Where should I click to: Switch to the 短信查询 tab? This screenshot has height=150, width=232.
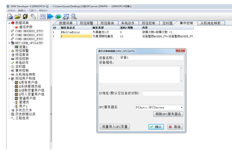point(107,23)
